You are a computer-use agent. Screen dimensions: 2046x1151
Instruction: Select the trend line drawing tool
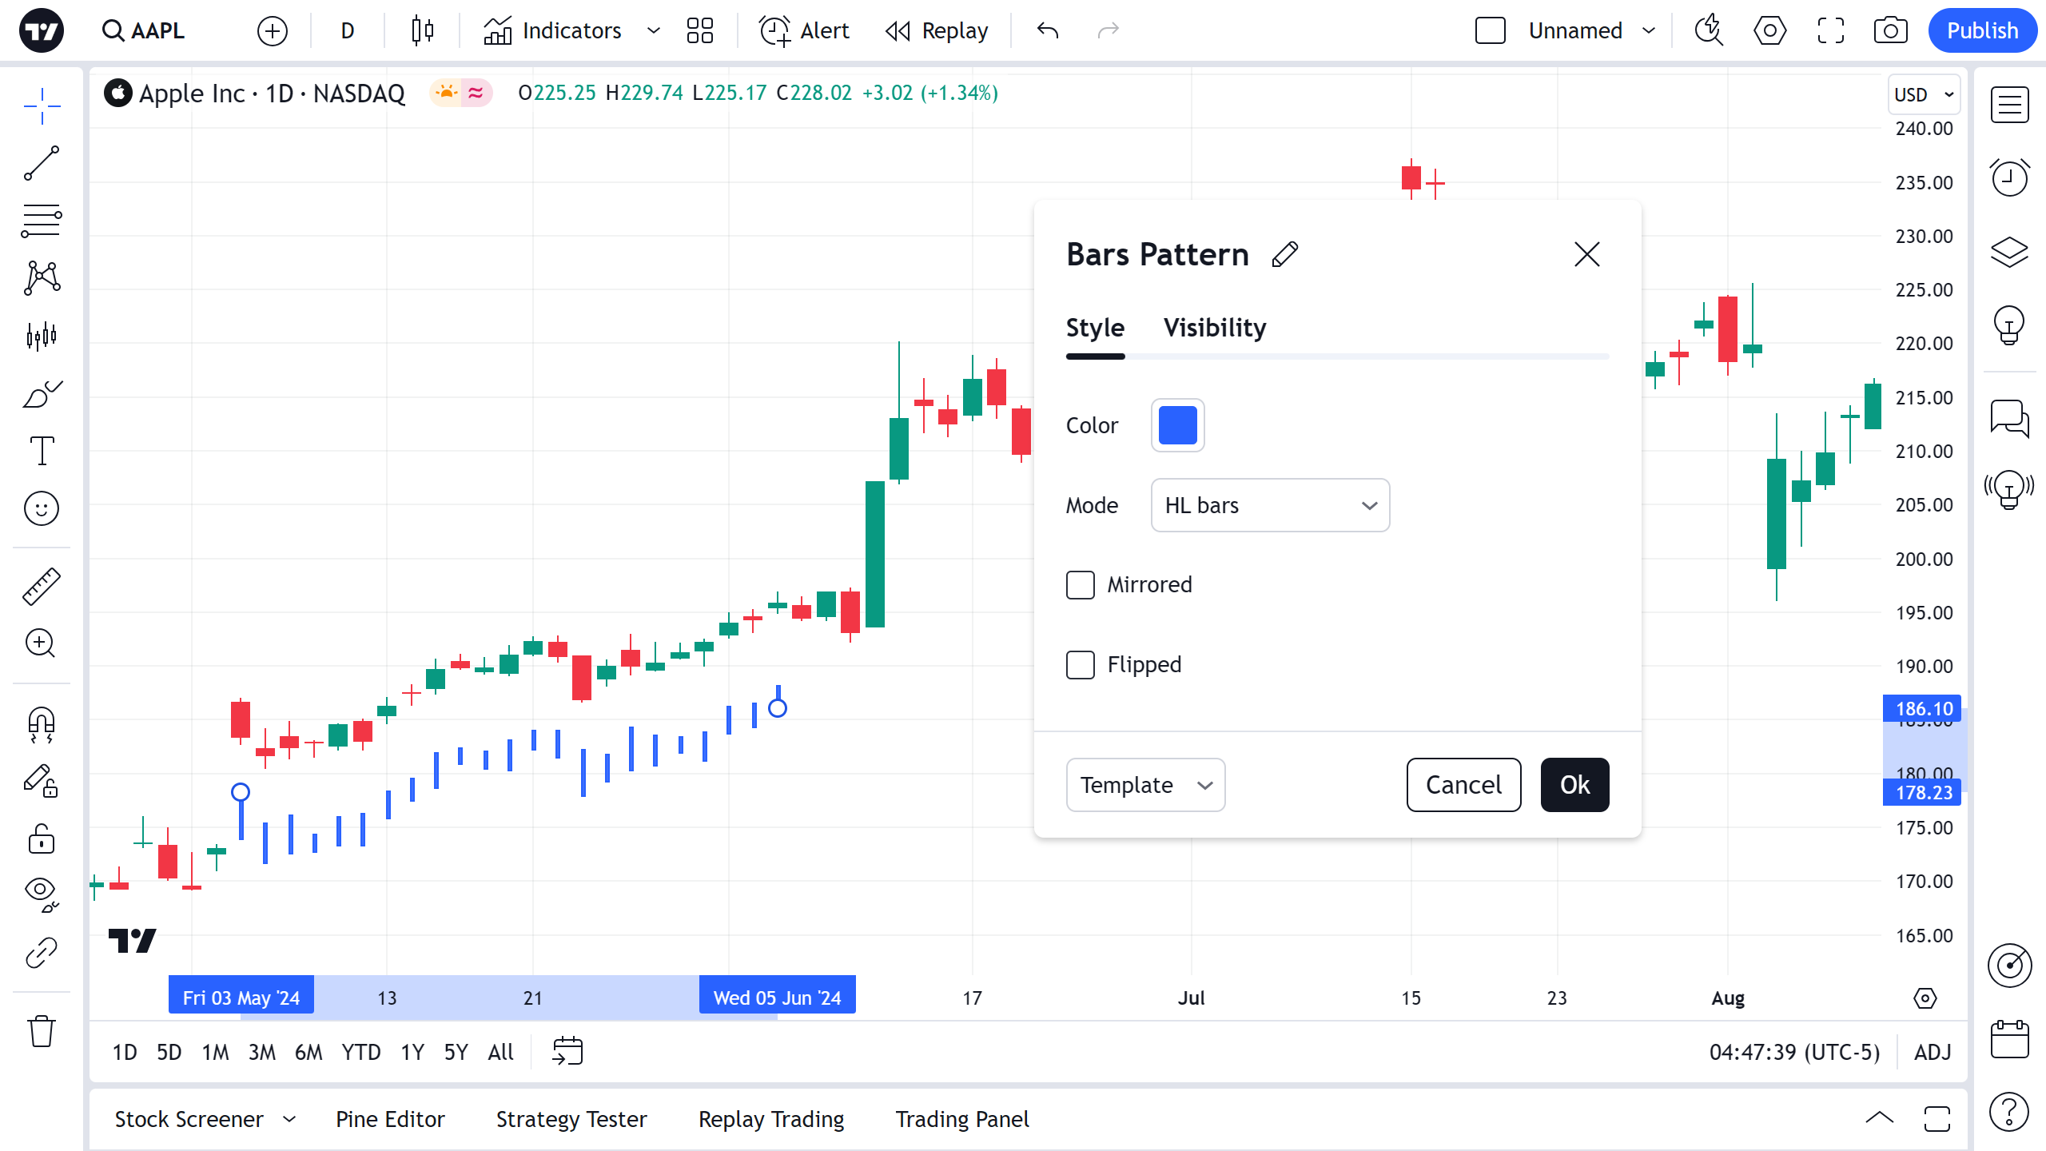pyautogui.click(x=42, y=163)
